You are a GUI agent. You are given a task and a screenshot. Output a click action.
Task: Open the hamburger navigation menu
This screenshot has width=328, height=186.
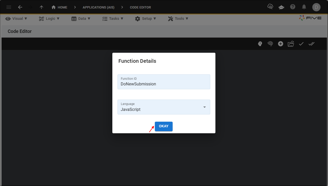9,7
